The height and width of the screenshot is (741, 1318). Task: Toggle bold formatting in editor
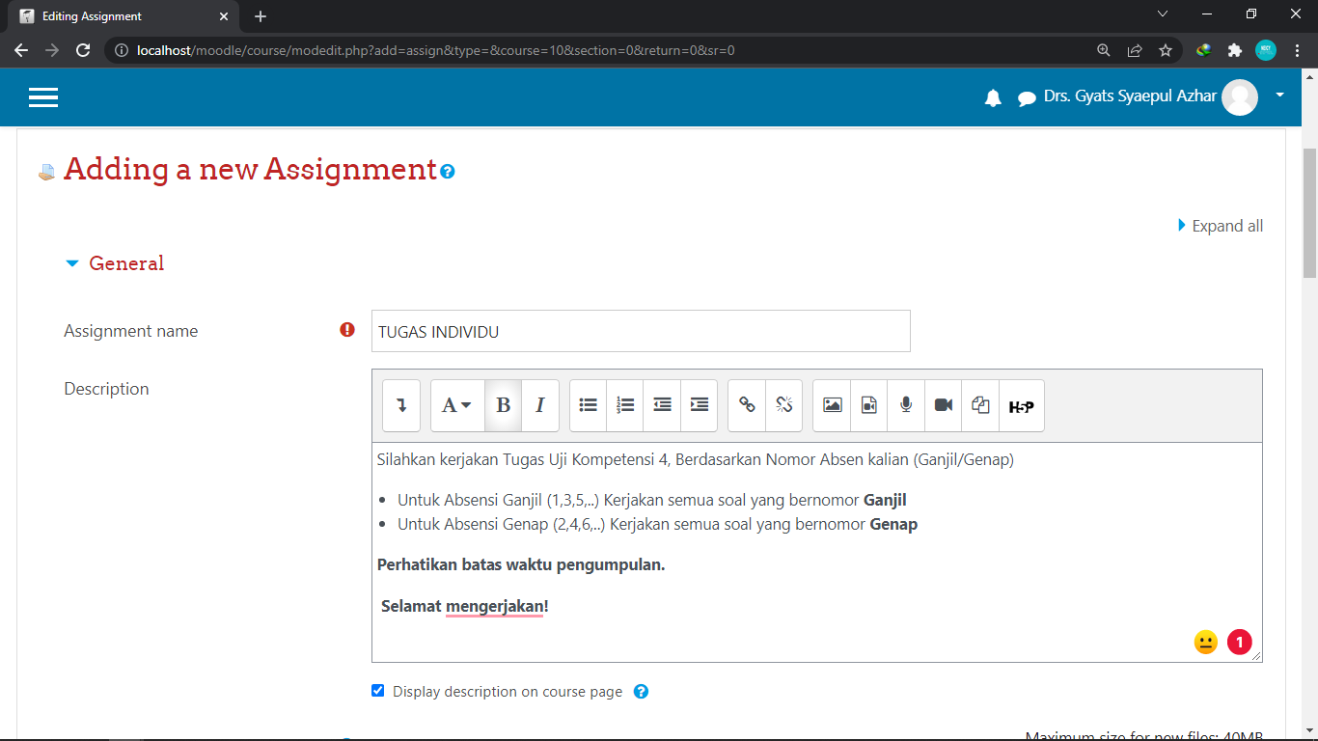(503, 405)
